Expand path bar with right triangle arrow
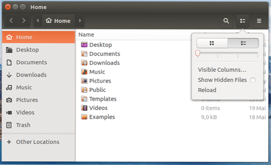Screen dimensions: 271x165 [80, 21]
